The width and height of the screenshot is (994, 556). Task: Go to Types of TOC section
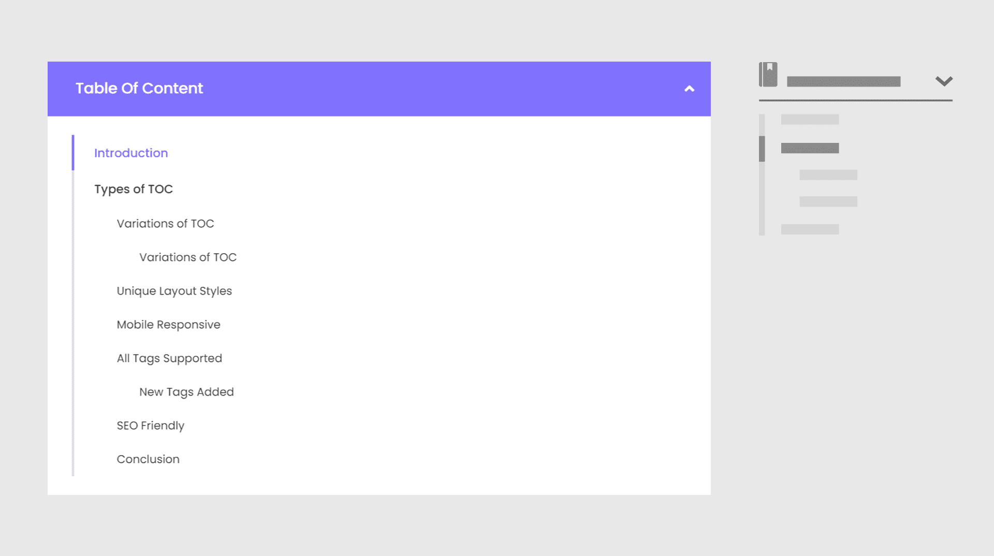click(134, 189)
